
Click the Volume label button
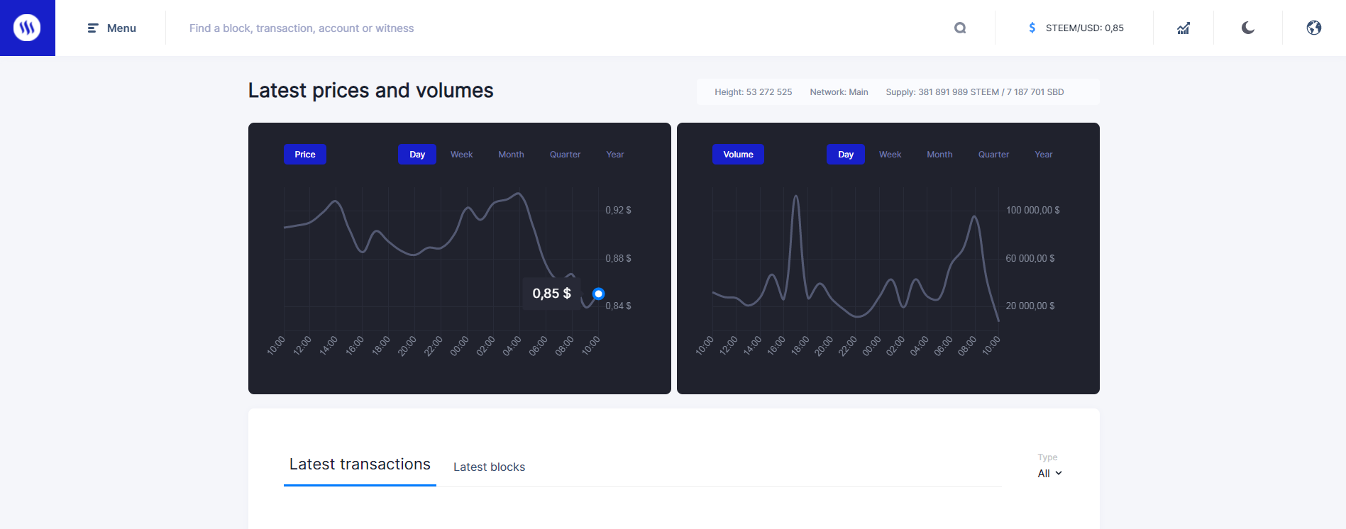click(x=738, y=155)
